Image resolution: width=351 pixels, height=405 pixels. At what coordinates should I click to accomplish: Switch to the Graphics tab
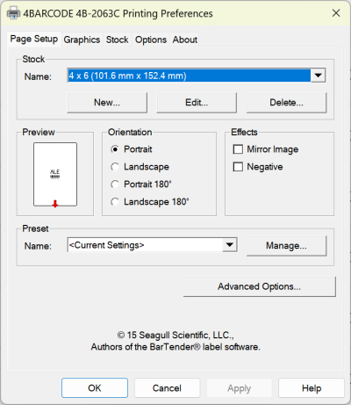click(82, 40)
